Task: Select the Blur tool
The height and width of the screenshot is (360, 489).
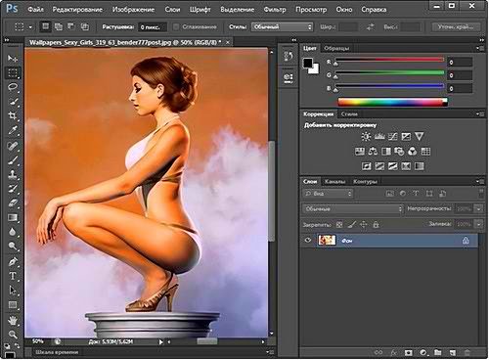Action: click(13, 232)
